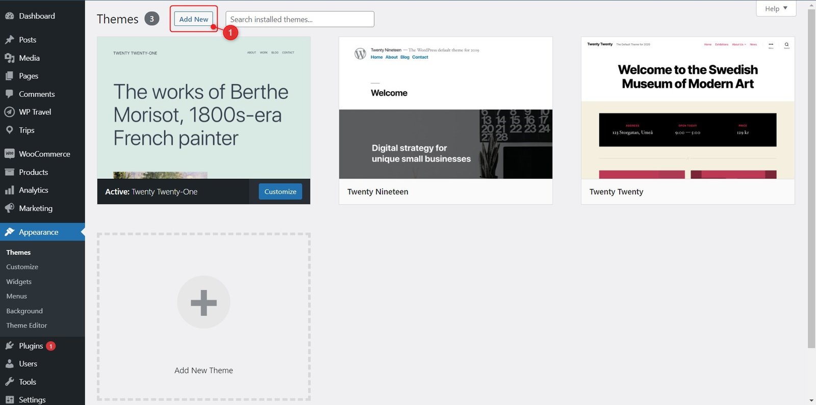Click the Posts pushpin icon
This screenshot has height=405, width=816.
coord(9,40)
